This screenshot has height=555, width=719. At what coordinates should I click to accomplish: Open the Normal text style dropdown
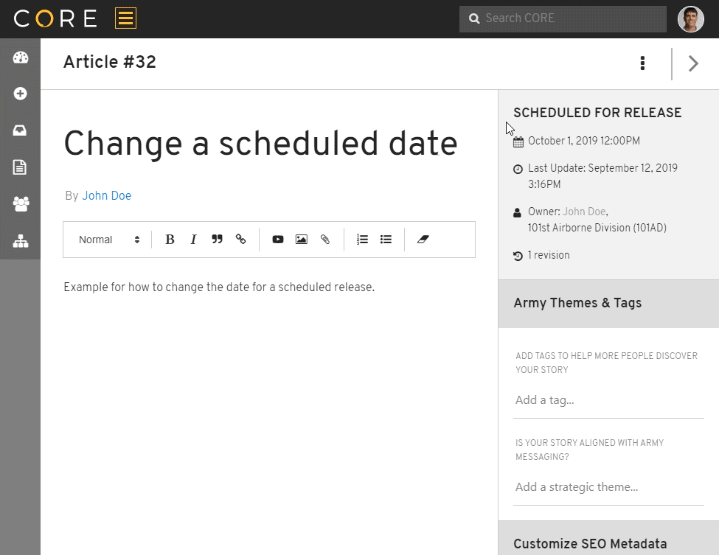pyautogui.click(x=109, y=240)
